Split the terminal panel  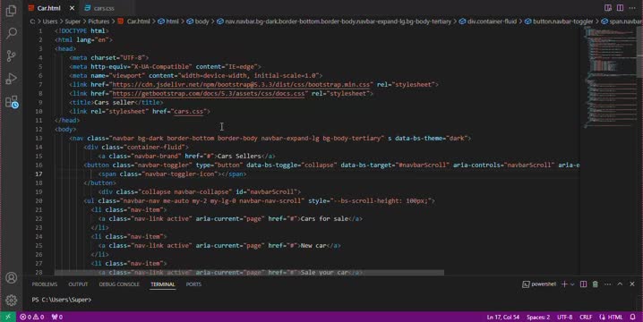pos(583,284)
